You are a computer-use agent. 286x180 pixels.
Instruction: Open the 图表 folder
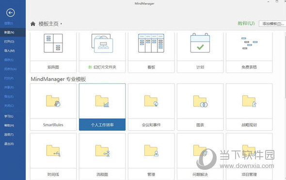pos(200,107)
